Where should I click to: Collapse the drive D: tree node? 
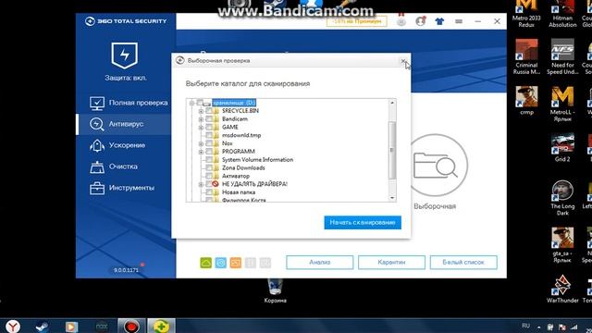pyautogui.click(x=191, y=103)
